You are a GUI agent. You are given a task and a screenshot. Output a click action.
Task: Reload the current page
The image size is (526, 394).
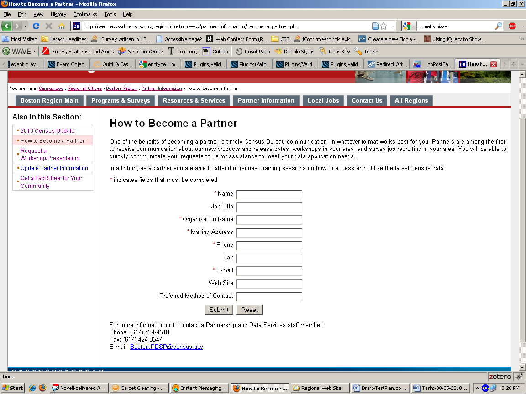point(36,26)
